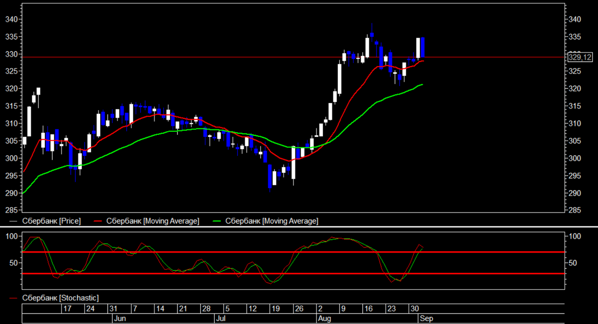This screenshot has width=598, height=324.
Task: Click the 300 label on right price axis
Action: (x=575, y=158)
